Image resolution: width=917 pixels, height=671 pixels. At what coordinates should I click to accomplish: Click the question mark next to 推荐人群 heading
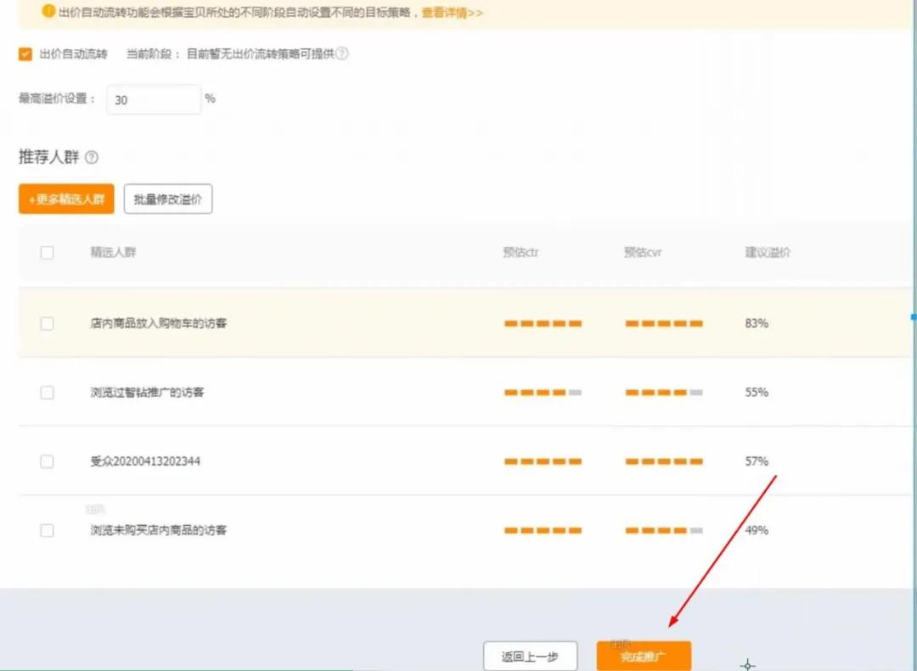pyautogui.click(x=92, y=158)
